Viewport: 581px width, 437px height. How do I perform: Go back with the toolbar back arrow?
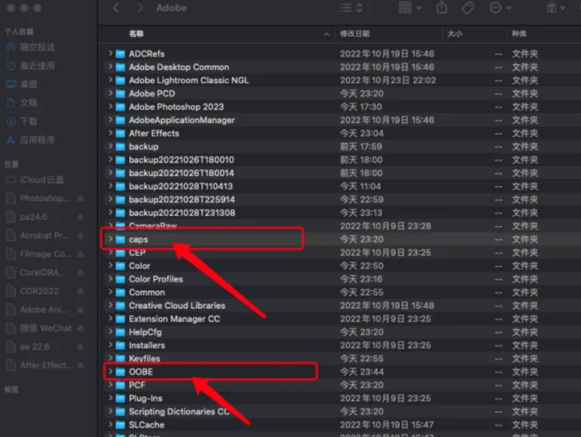pyautogui.click(x=116, y=8)
